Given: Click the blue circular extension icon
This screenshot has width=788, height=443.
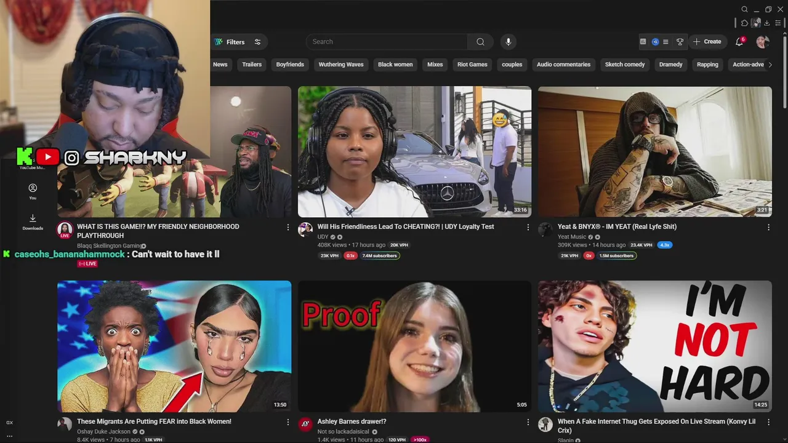Looking at the screenshot, I should click(655, 42).
